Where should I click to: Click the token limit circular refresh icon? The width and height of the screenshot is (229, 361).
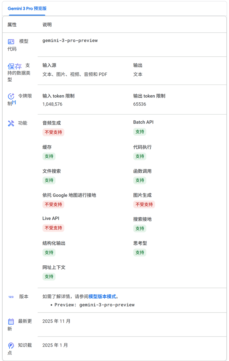pyautogui.click(x=10, y=96)
